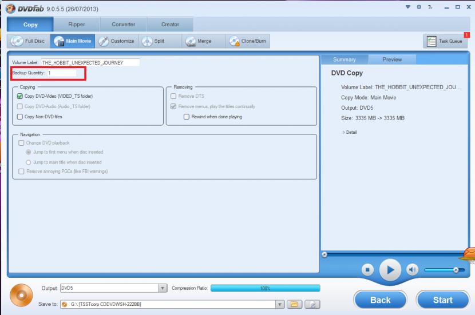Switch to the Creator tab
The height and width of the screenshot is (315, 475).
170,25
